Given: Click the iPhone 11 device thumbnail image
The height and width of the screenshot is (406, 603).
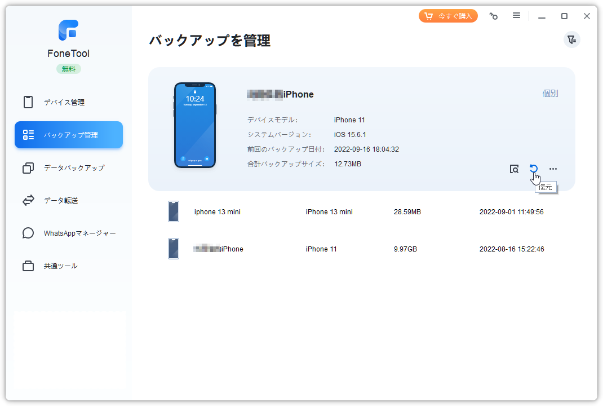Looking at the screenshot, I should pyautogui.click(x=195, y=125).
